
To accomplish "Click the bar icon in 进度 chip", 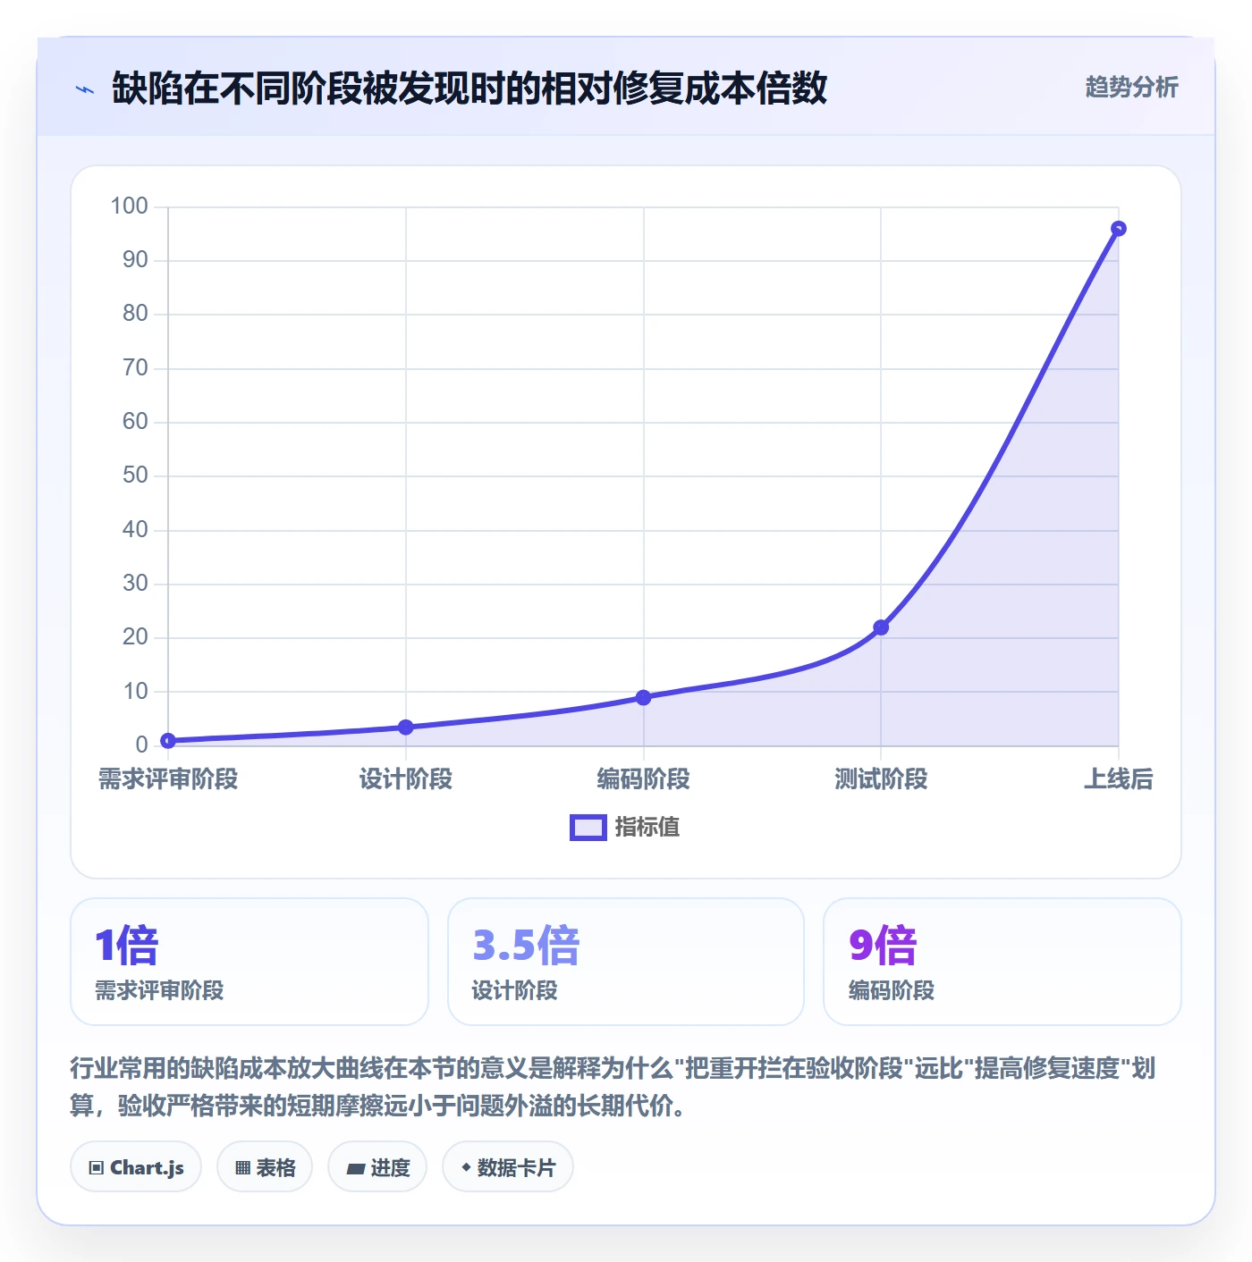I will coord(356,1168).
